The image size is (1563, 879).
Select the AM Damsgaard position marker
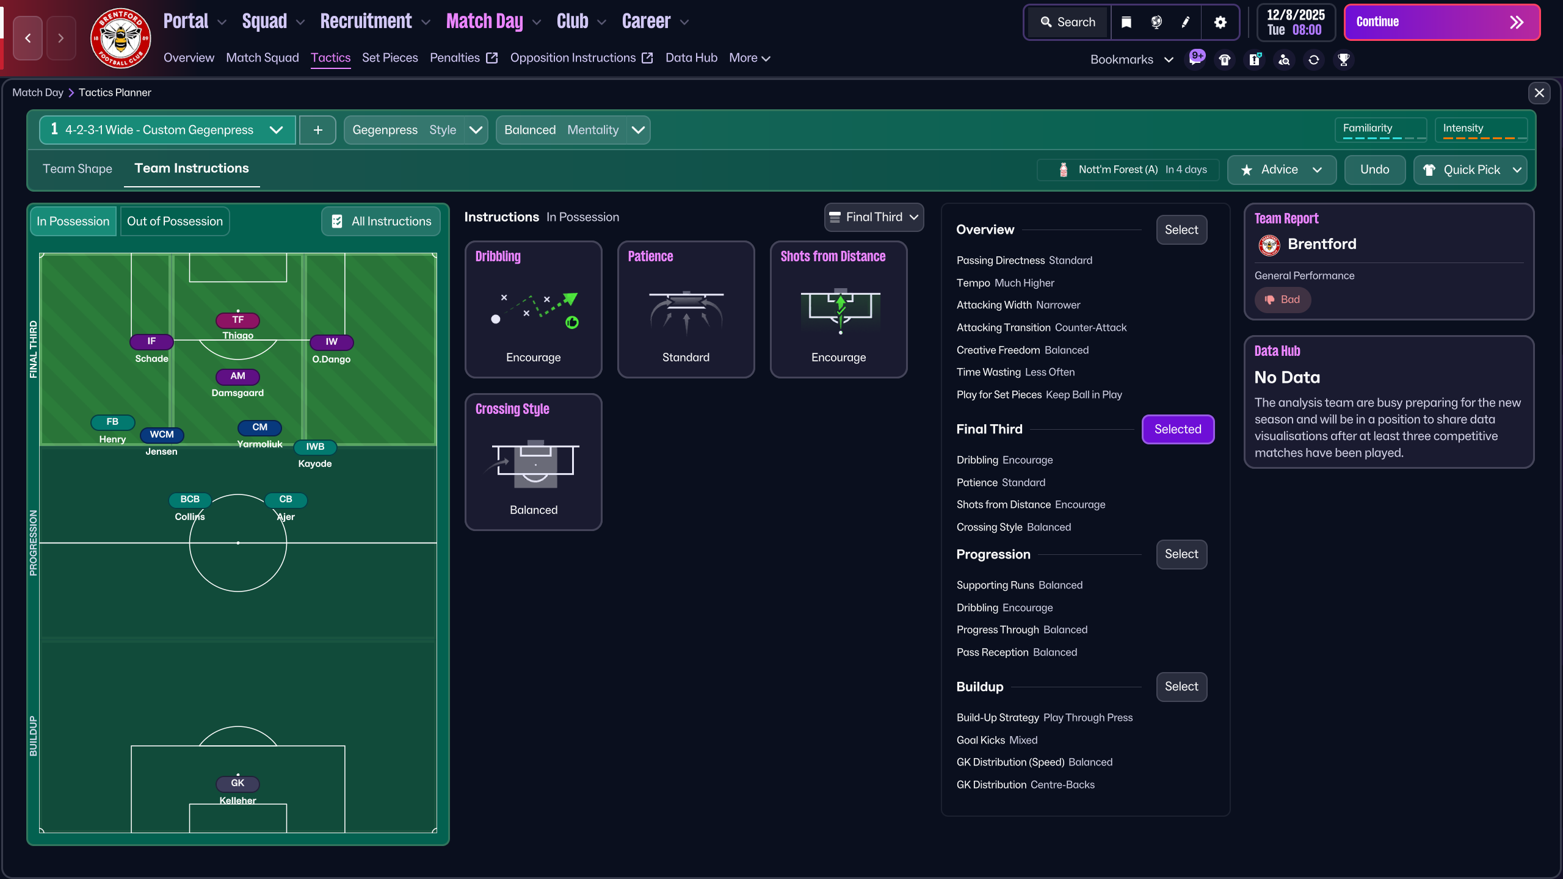tap(238, 377)
